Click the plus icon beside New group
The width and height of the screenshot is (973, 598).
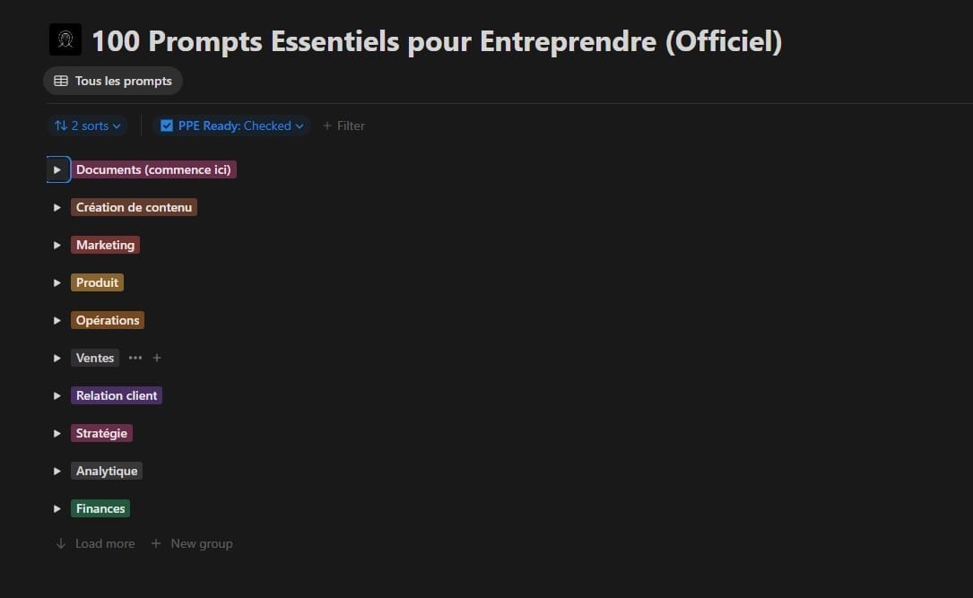pos(156,543)
